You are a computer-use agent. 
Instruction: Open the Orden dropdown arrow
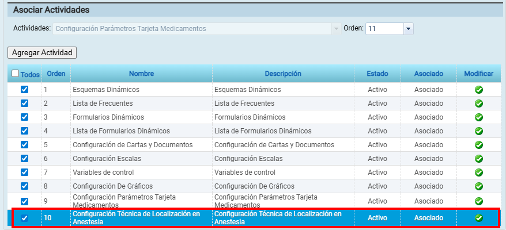pos(408,29)
